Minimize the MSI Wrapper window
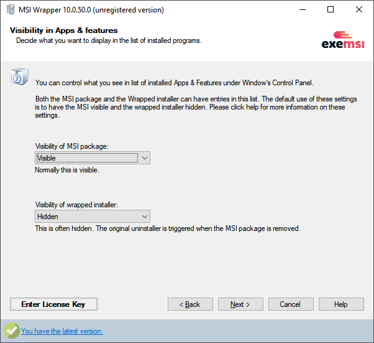 pos(303,10)
